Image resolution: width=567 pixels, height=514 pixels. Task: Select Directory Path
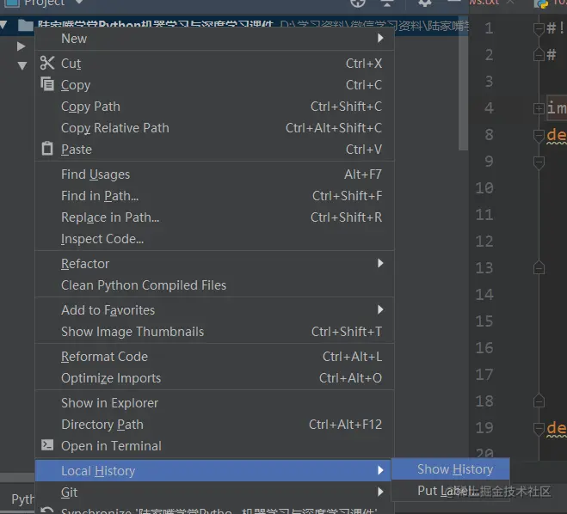point(214,425)
